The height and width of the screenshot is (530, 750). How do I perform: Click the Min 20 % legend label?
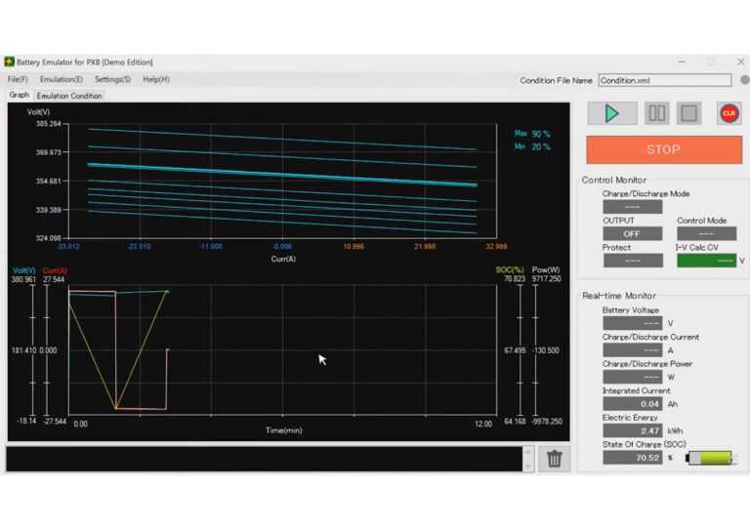tap(532, 146)
